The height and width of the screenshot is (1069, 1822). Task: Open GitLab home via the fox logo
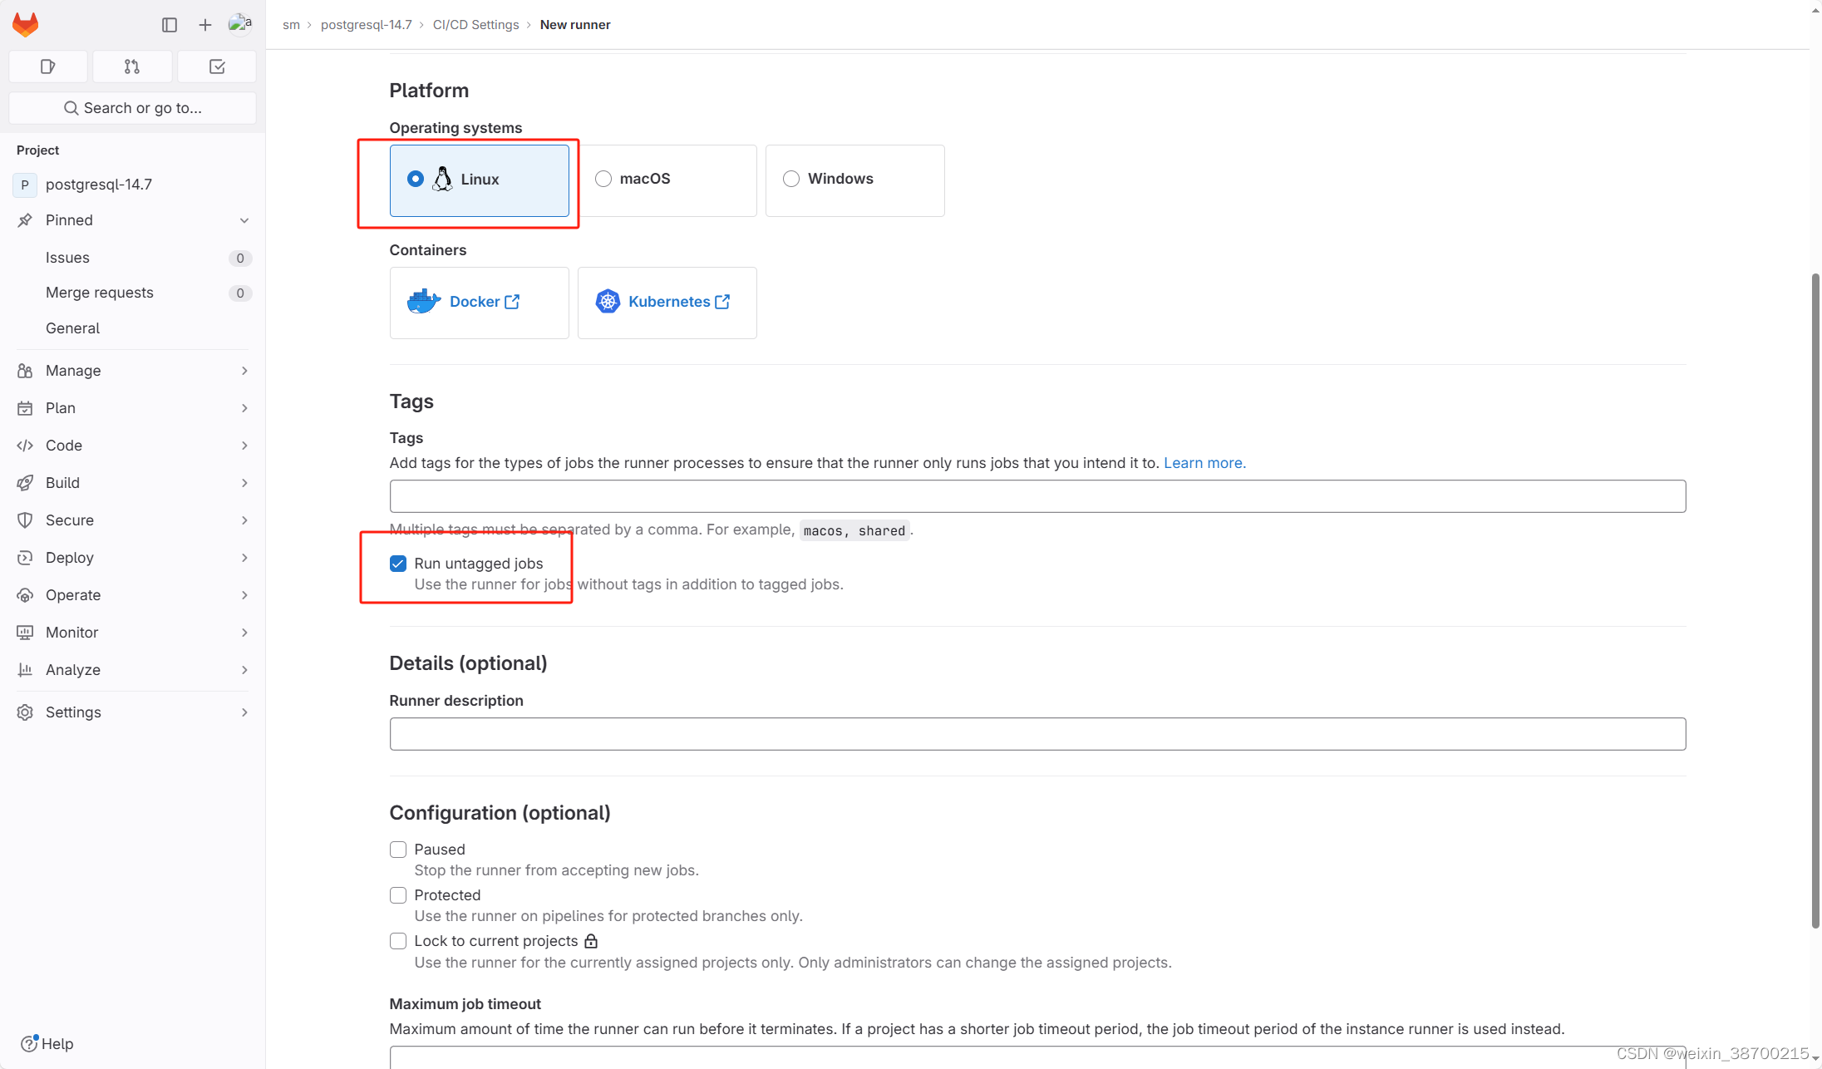[26, 23]
